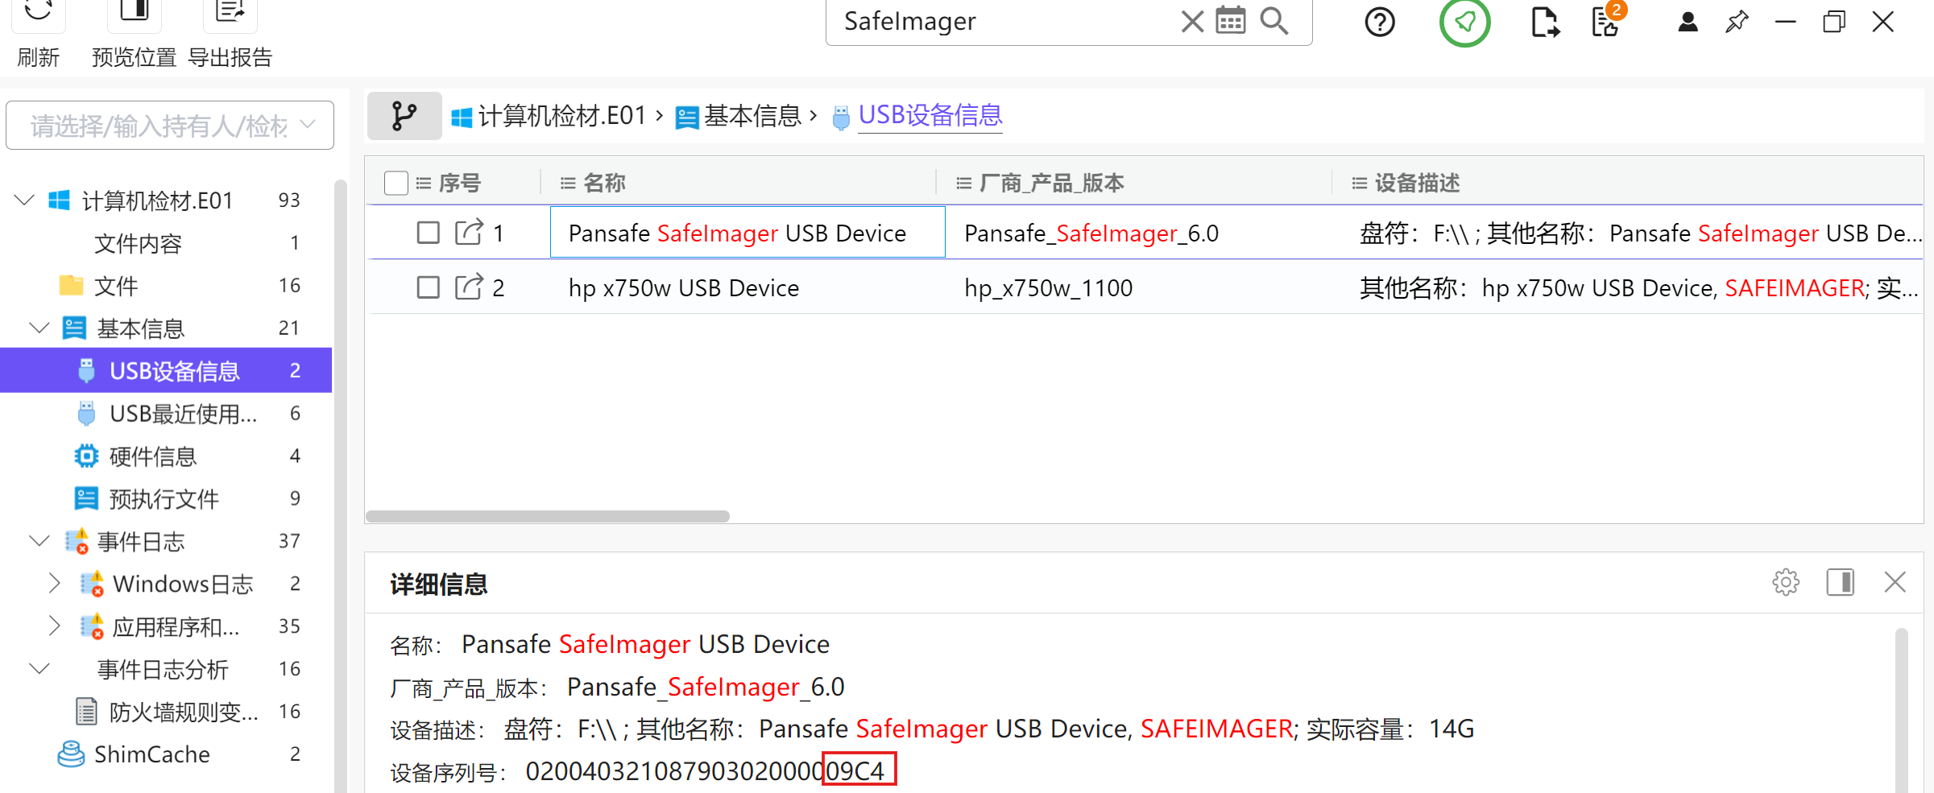Click the branch view icon button
1934x793 pixels.
[404, 116]
